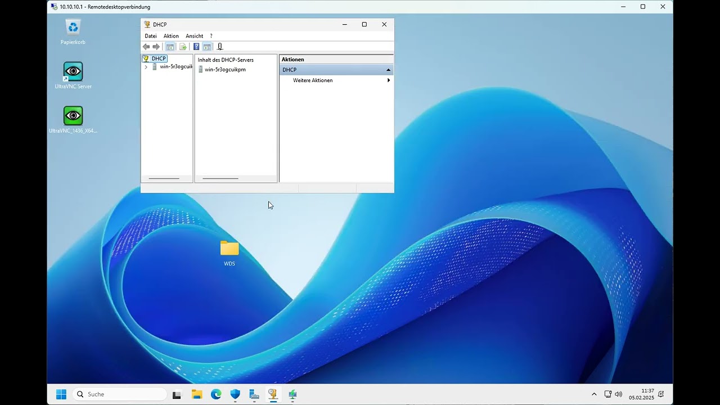The height and width of the screenshot is (405, 720).
Task: Select the DHCP root node in tree
Action: (x=159, y=58)
